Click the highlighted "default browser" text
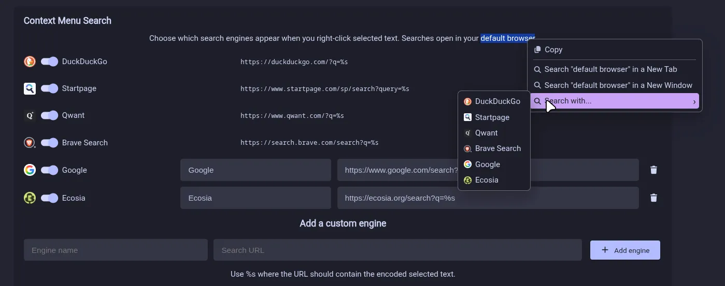725x286 pixels. pyautogui.click(x=508, y=38)
